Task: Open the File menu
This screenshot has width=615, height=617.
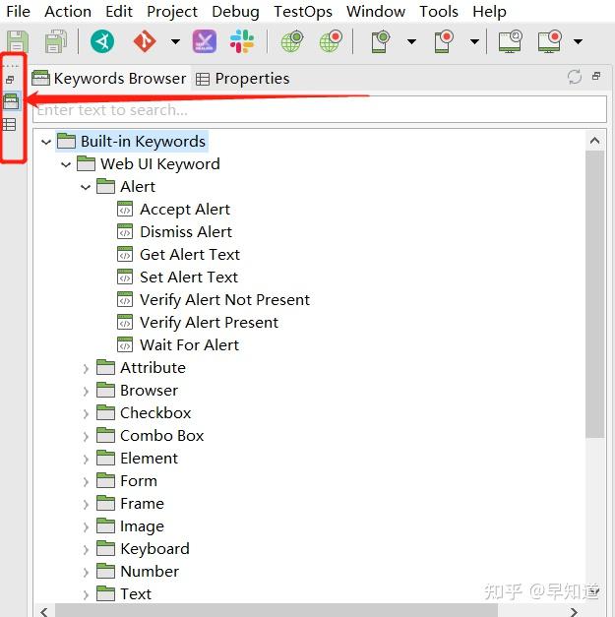Action: pos(18,12)
